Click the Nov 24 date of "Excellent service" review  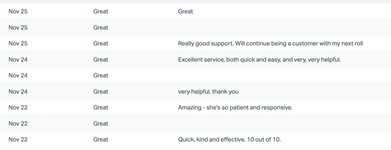click(18, 59)
